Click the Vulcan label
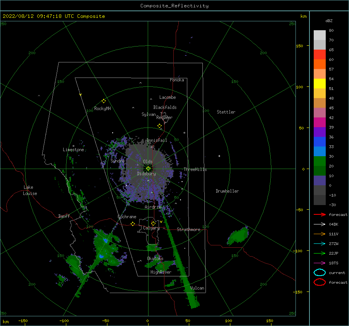This screenshot has width=349, height=326. click(x=197, y=288)
